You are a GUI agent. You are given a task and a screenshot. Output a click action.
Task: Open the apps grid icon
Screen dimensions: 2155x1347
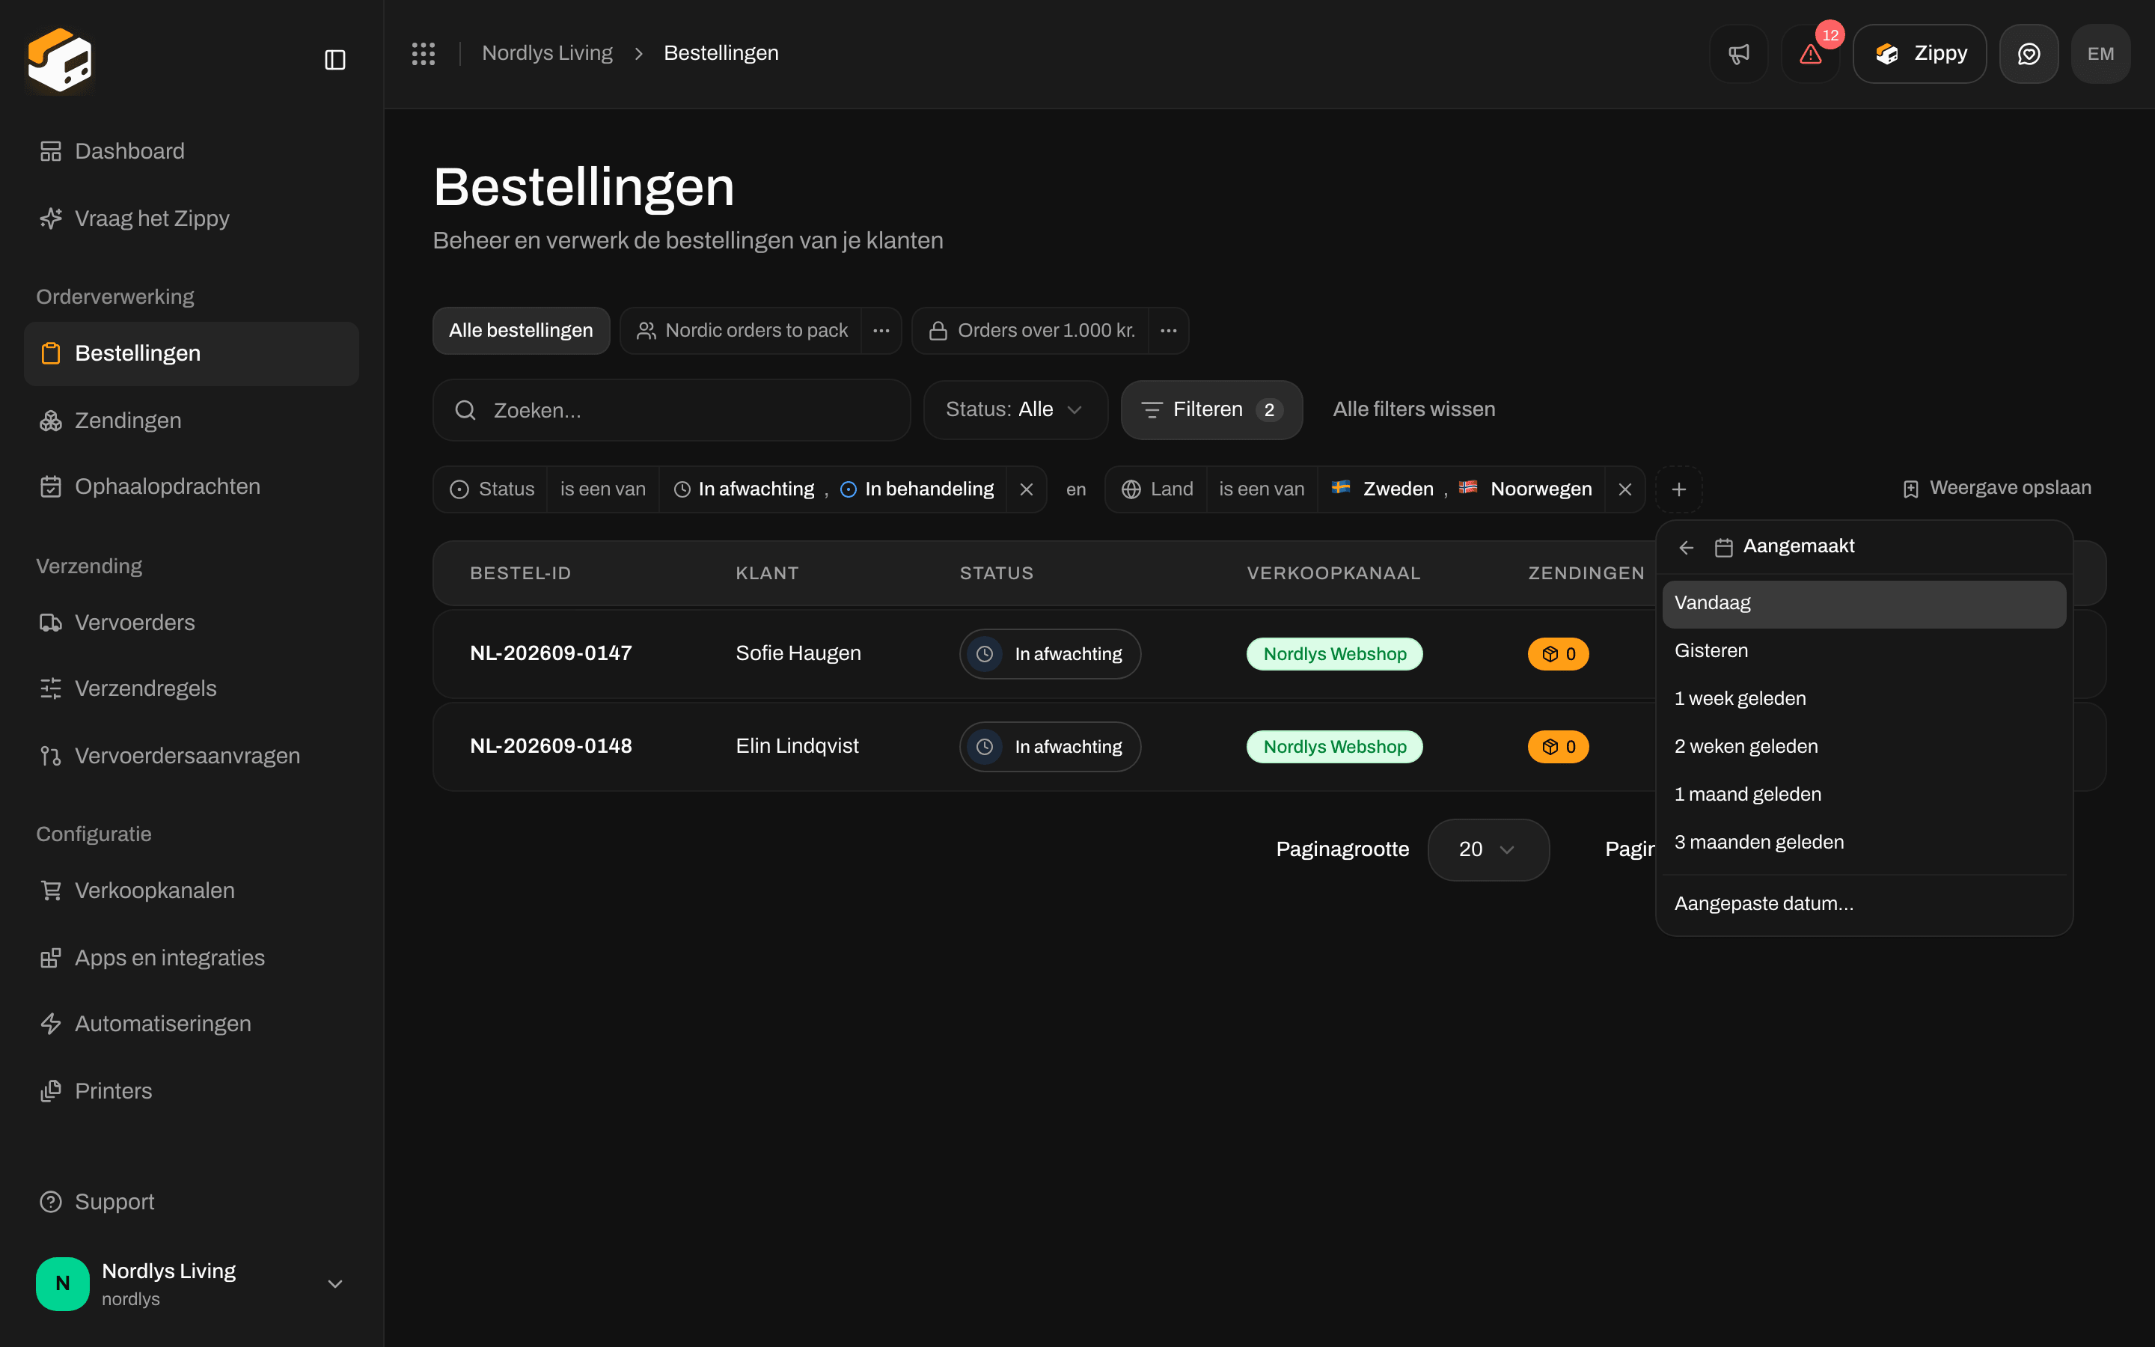pos(424,53)
